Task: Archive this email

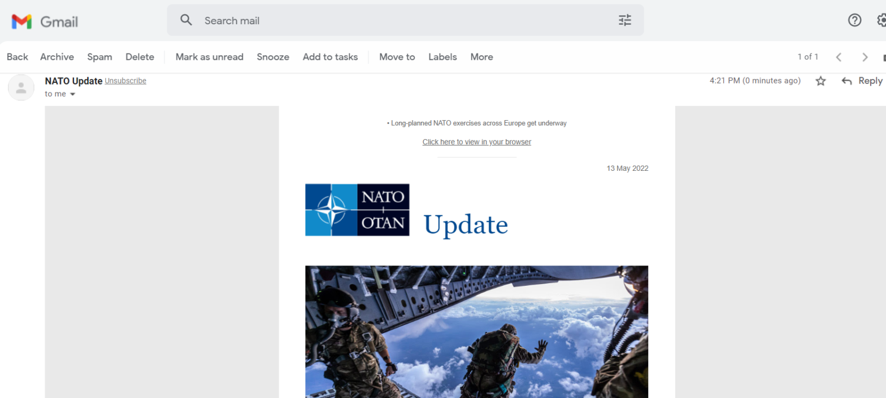Action: click(57, 57)
